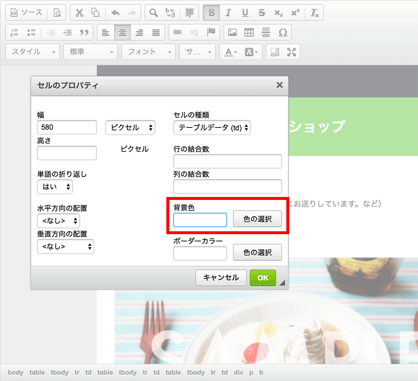Viewport: 418px width, 381px height.
Task: Select p in the element path
Action: tap(251, 373)
